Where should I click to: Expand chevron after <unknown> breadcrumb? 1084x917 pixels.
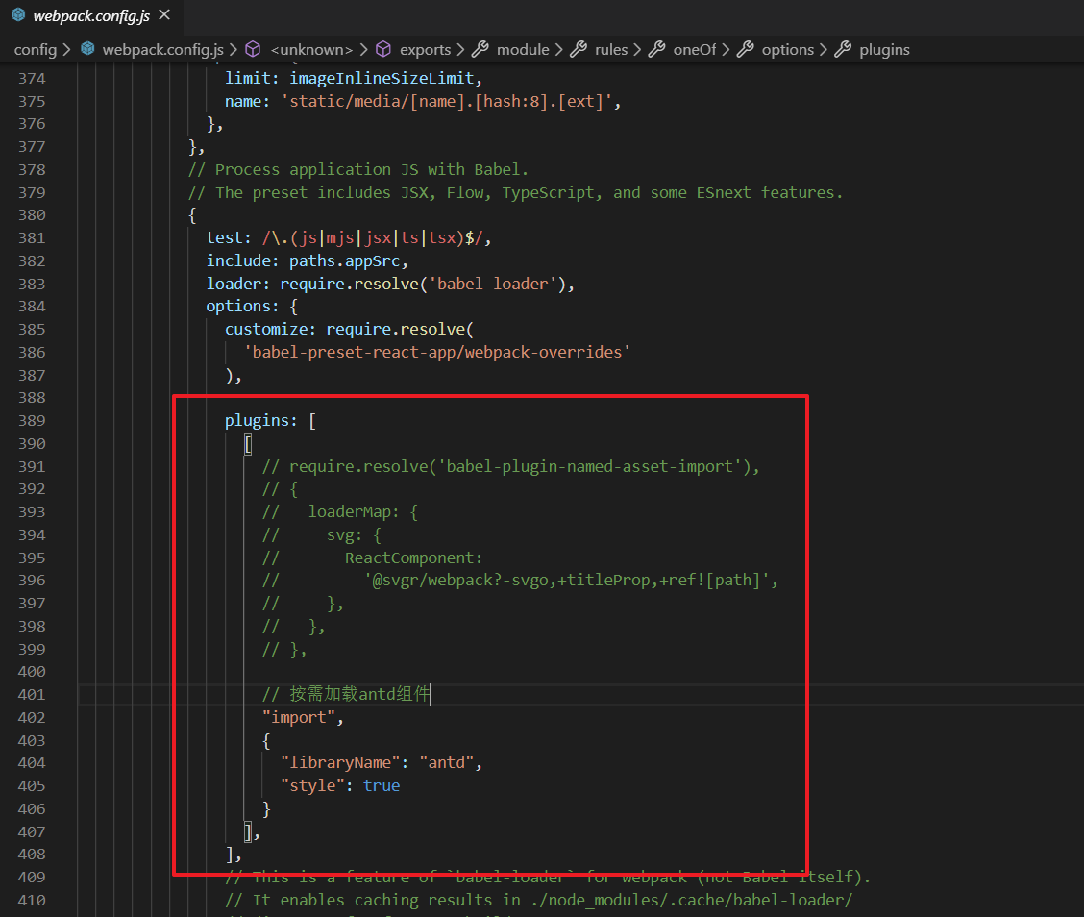coord(363,50)
